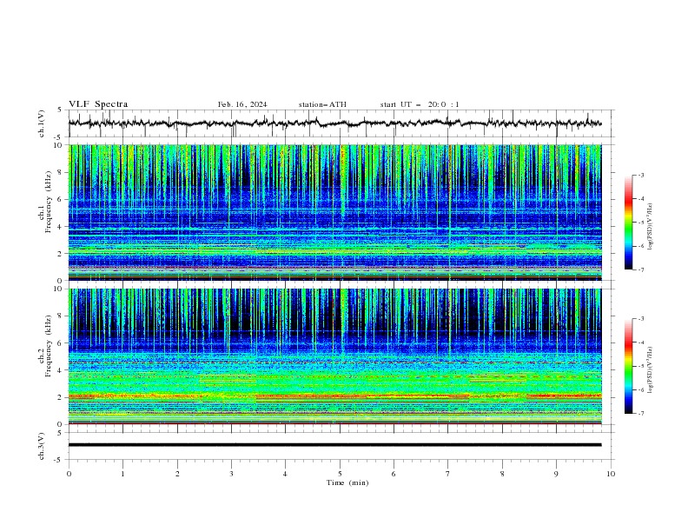Click the "-7" tick on the ch.1 color bar

tap(640, 269)
